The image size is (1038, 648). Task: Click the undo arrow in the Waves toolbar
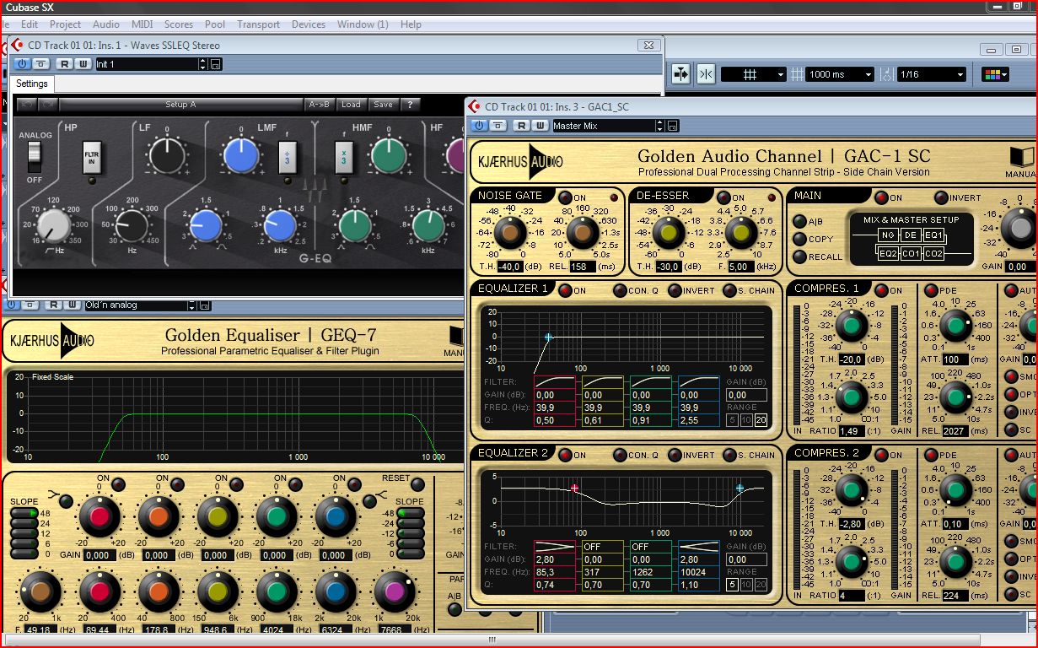pos(27,105)
